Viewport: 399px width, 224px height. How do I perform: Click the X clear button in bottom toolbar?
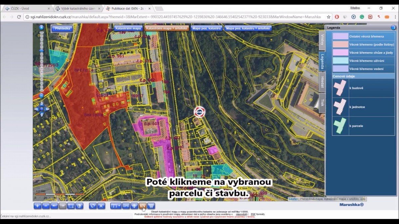(101, 206)
